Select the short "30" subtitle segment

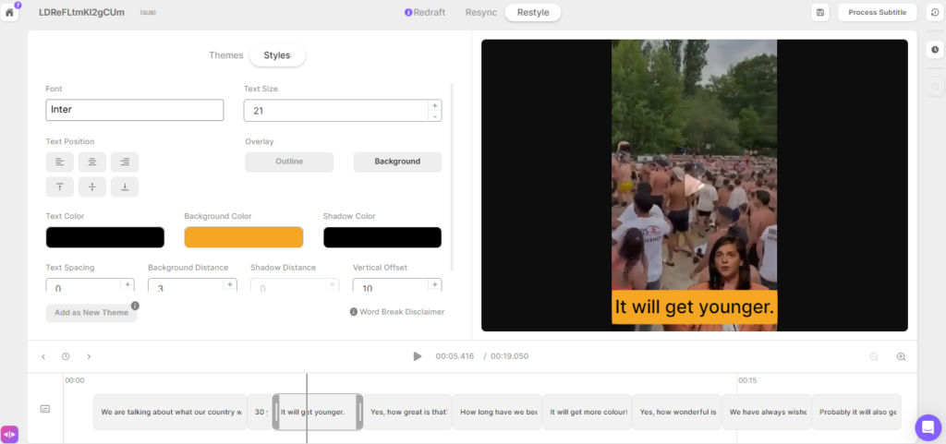(260, 412)
